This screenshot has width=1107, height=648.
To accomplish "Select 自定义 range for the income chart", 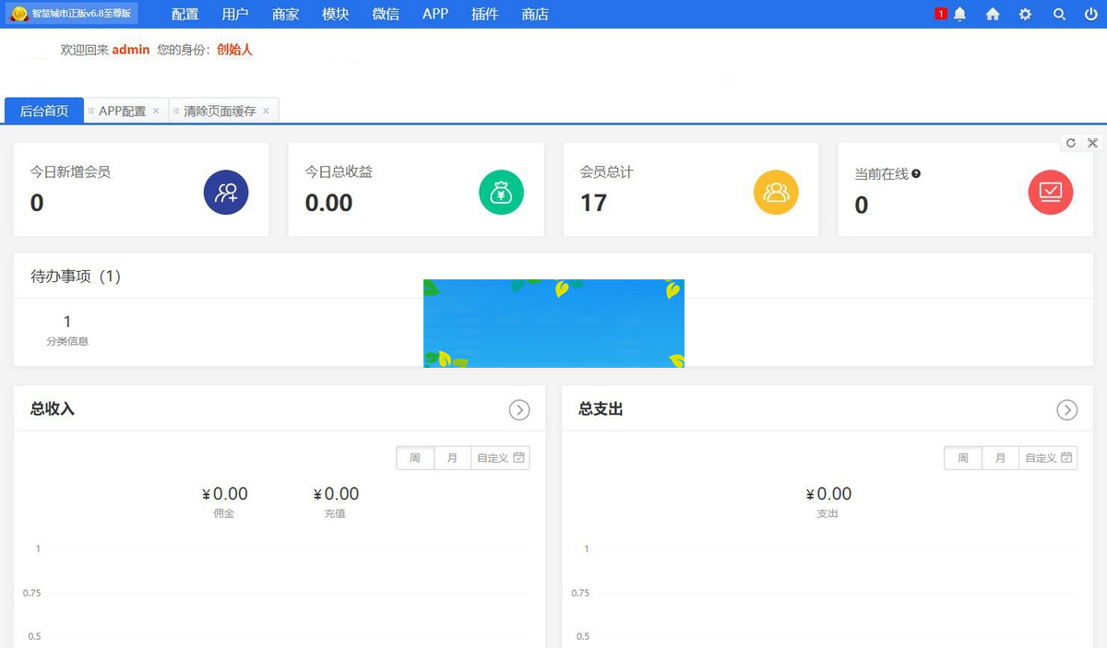I will (494, 457).
